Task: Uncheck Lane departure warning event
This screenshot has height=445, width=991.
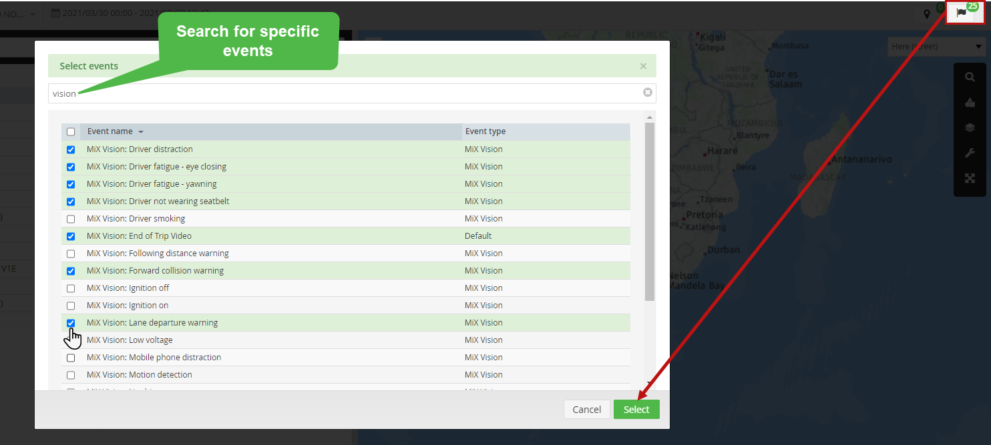Action: click(71, 323)
